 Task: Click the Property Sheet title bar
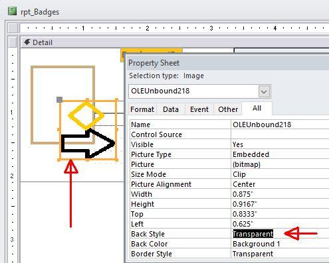click(227, 63)
